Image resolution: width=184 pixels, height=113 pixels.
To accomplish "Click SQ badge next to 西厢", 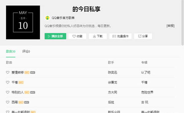I will tap(21, 102).
